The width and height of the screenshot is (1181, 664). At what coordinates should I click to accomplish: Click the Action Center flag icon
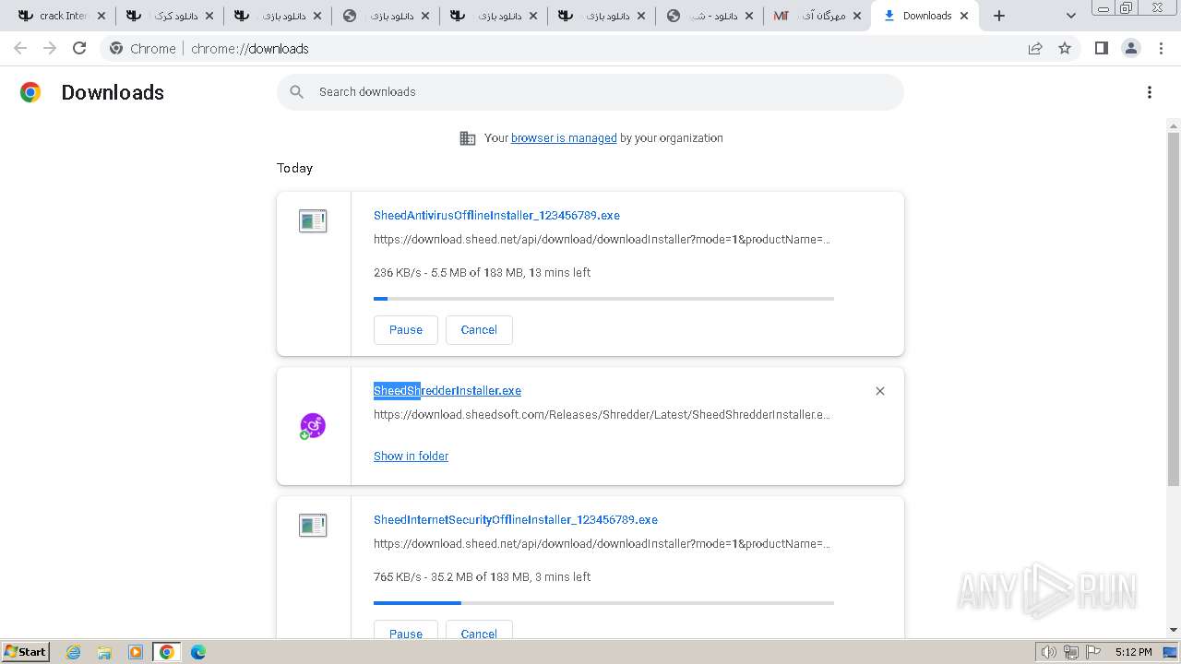pyautogui.click(x=1093, y=652)
